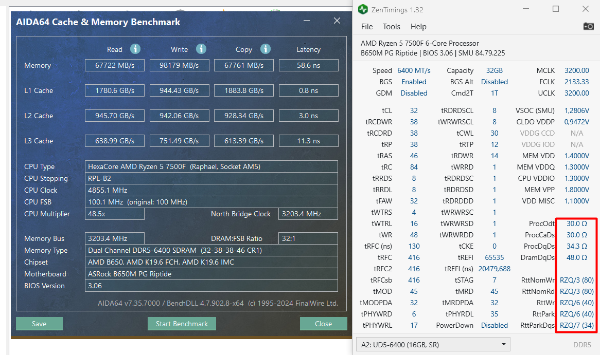
Task: Click the tRAS value 46
Action: tap(414, 156)
